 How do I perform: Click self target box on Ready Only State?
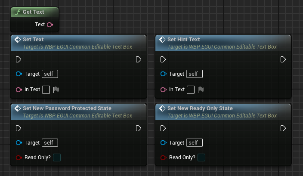(195, 142)
